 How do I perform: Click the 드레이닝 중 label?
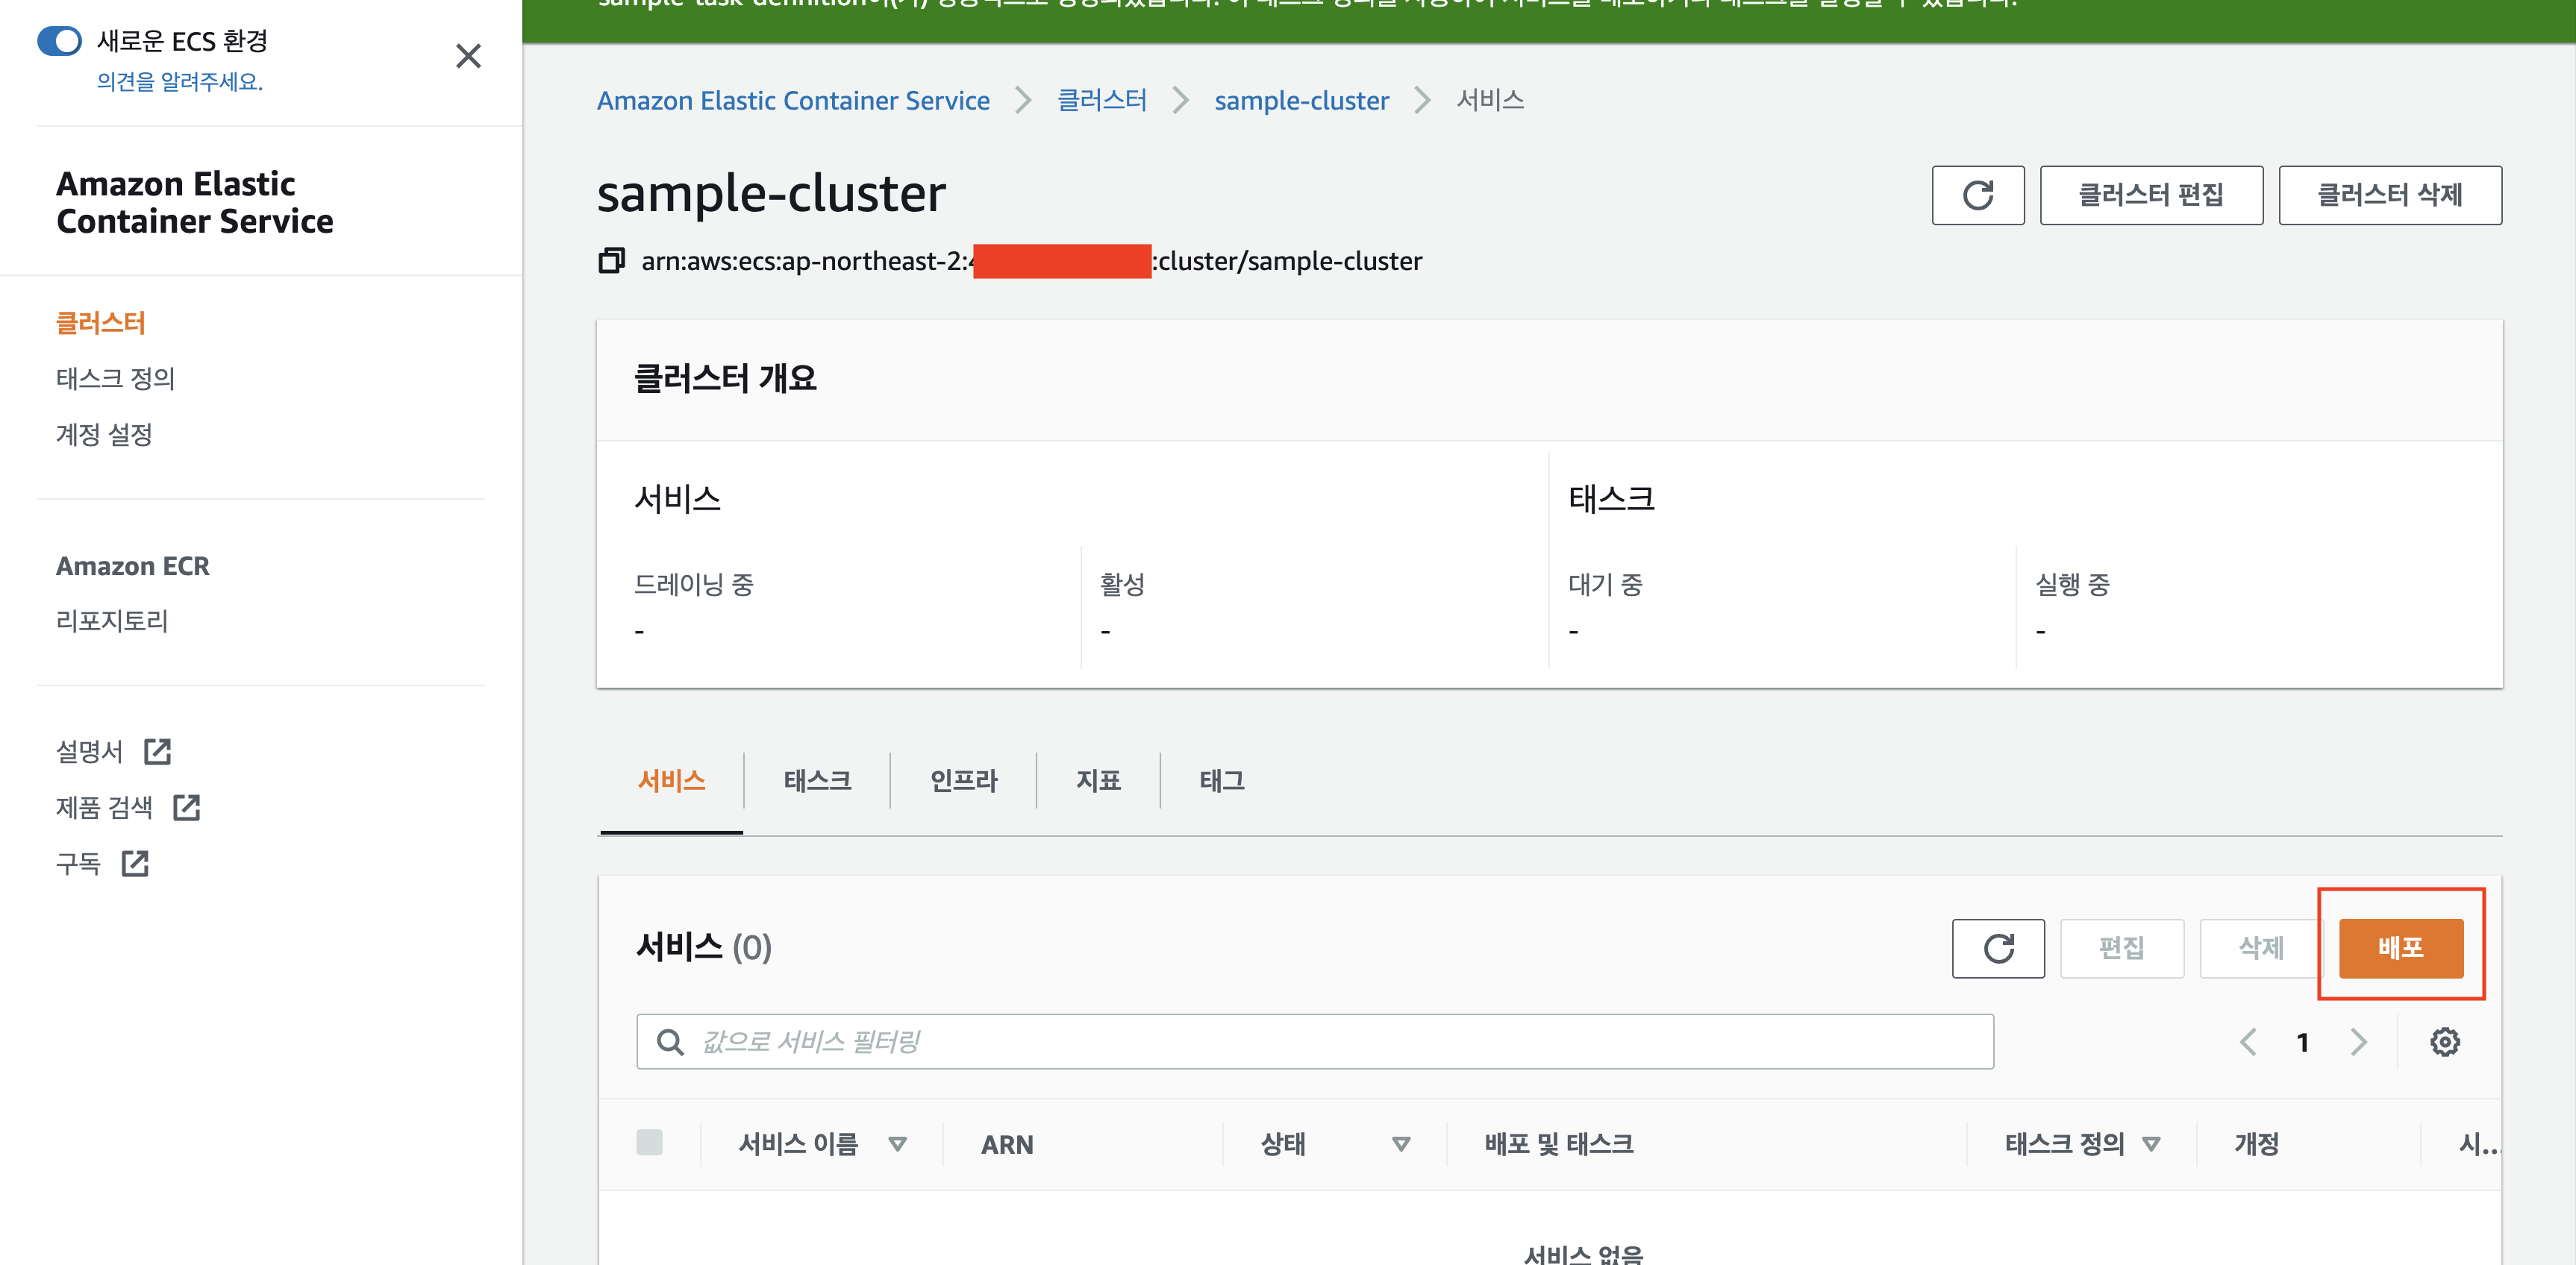pos(694,585)
